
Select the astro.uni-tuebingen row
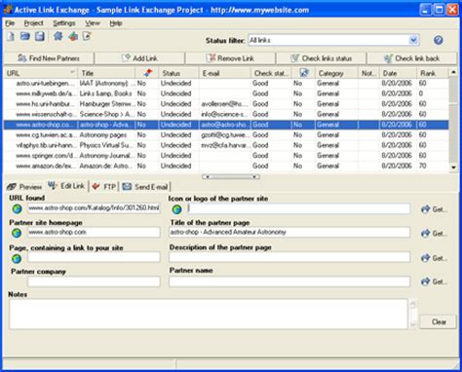(x=226, y=84)
